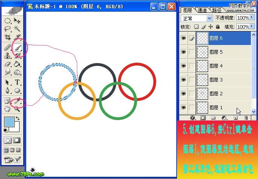Open the light blue foreground color picker

[x=9, y=122]
